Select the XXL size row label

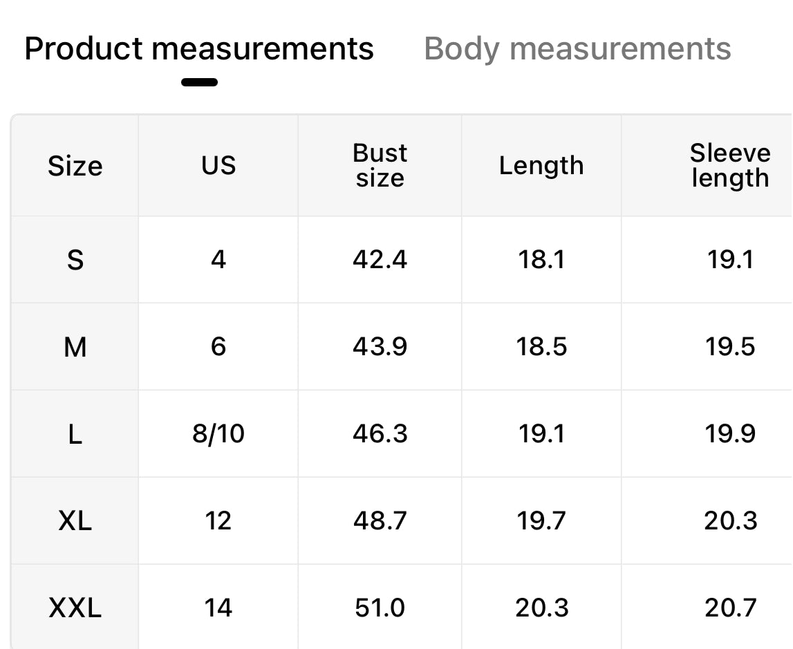click(x=75, y=608)
